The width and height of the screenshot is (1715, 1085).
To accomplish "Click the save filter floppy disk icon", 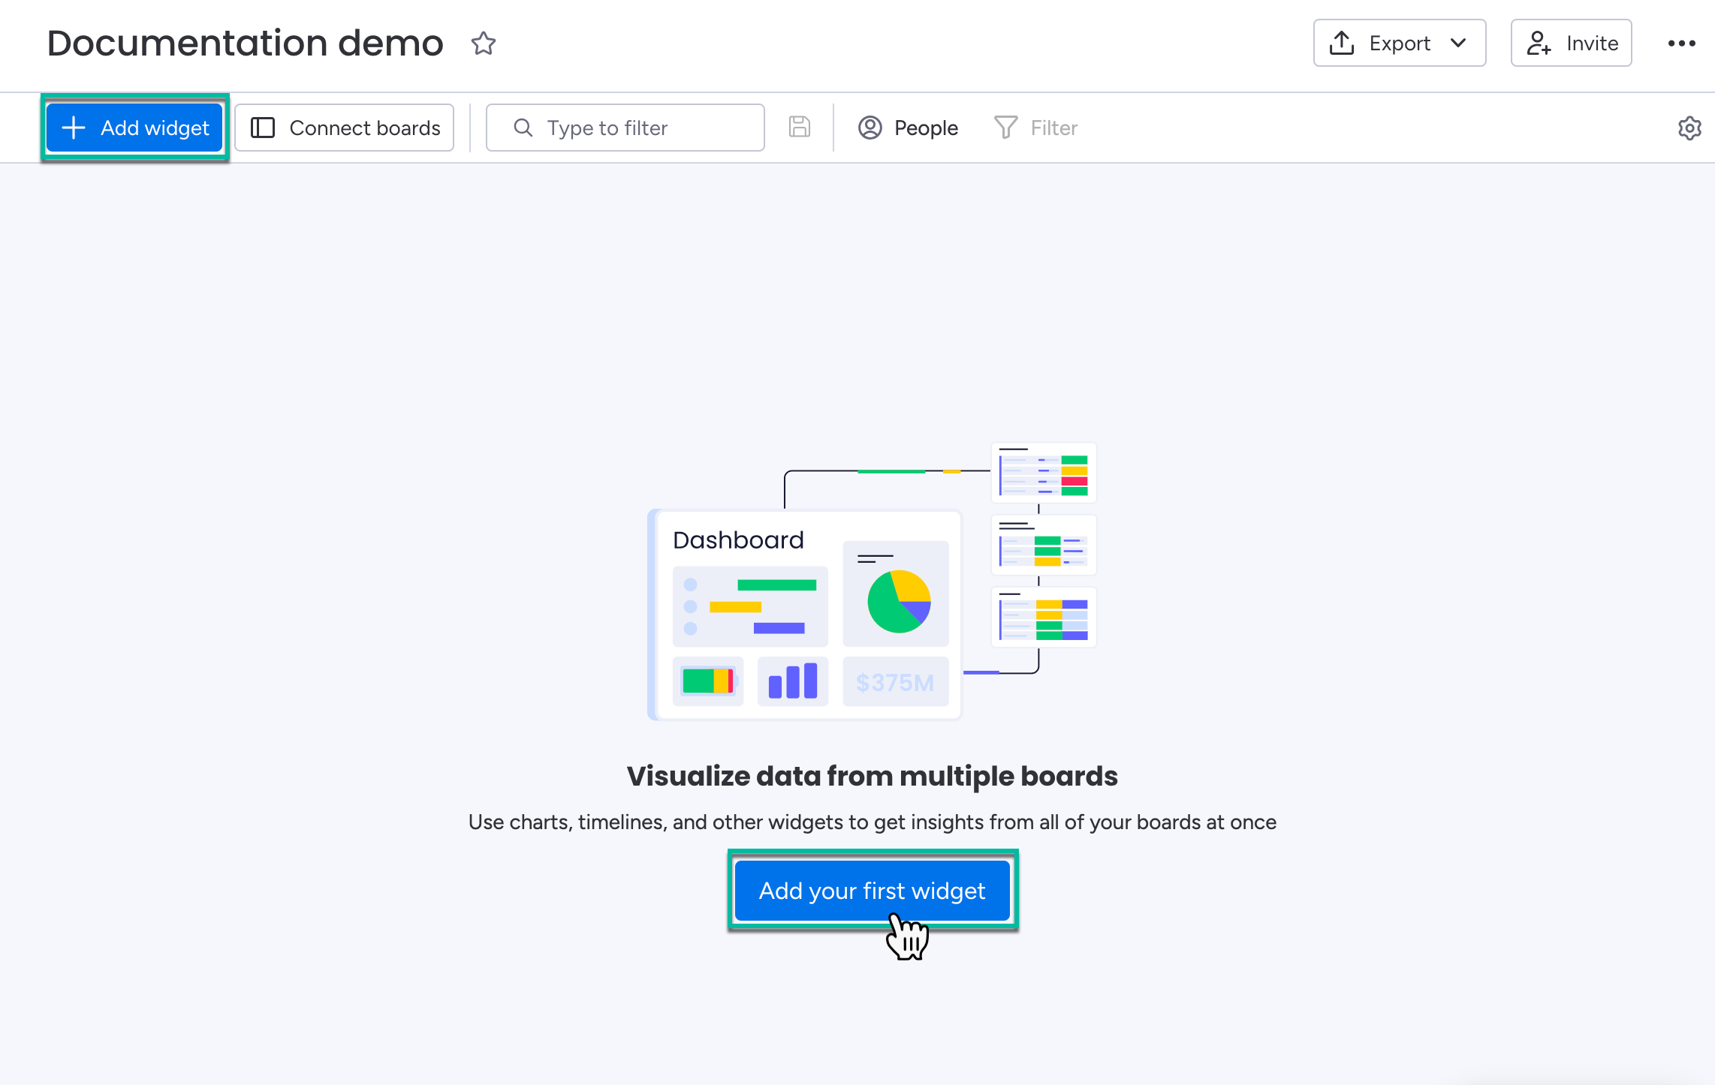I will [799, 128].
